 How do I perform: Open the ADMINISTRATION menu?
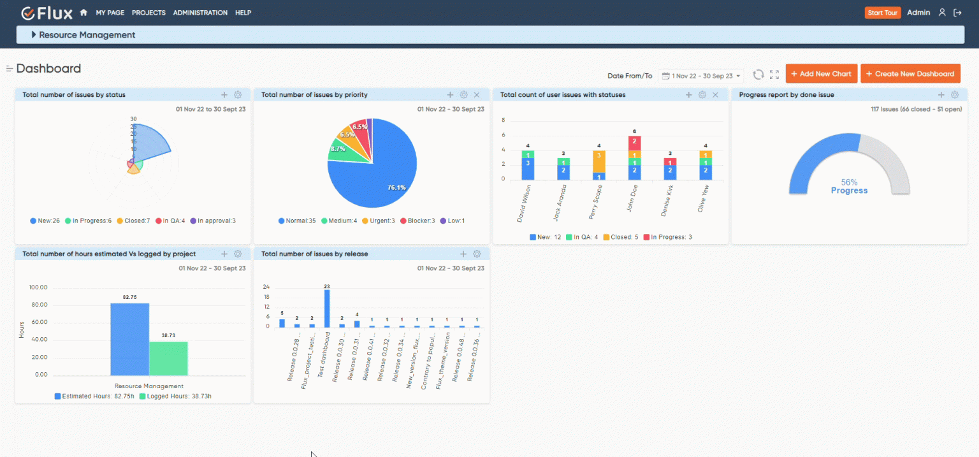[200, 12]
